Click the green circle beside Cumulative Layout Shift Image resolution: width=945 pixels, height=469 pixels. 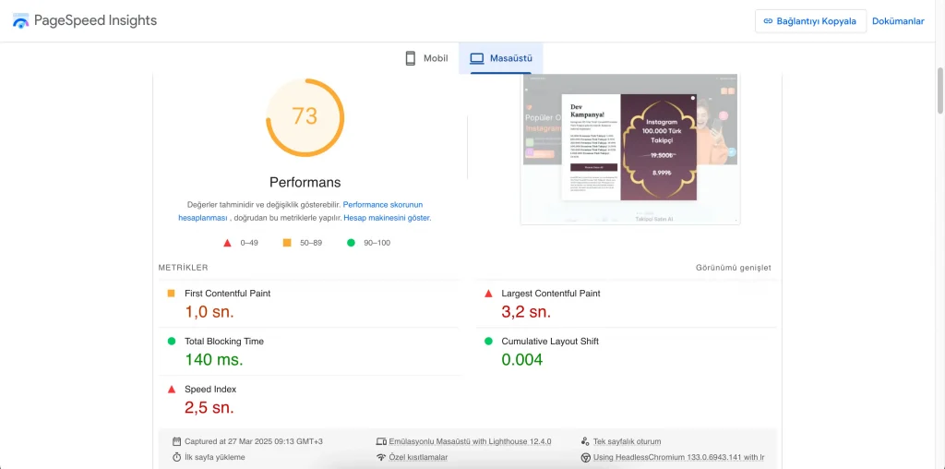click(x=488, y=342)
